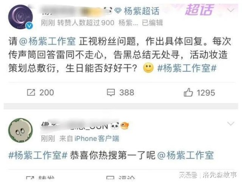The width and height of the screenshot is (242, 183).
Task: Open the purple moon profile avatar
Action: (21, 17)
